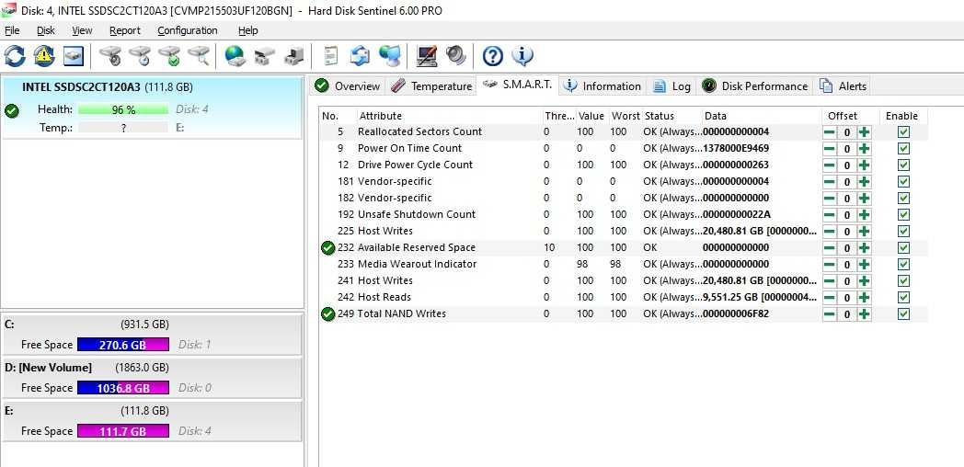Click the green 96 % health bar
The width and height of the screenshot is (964, 467).
[x=123, y=109]
